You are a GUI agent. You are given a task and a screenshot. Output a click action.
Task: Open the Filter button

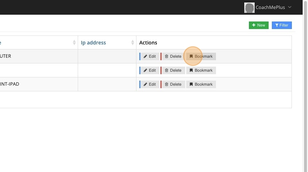[282, 25]
